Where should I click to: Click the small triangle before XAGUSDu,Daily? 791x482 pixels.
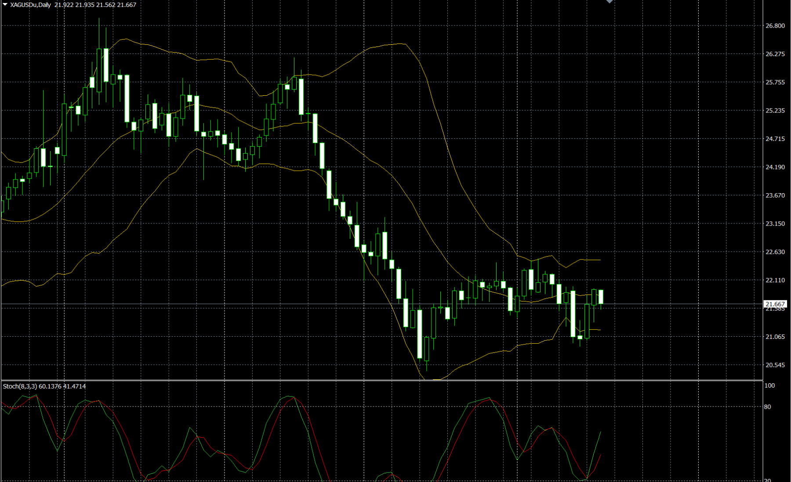5,5
